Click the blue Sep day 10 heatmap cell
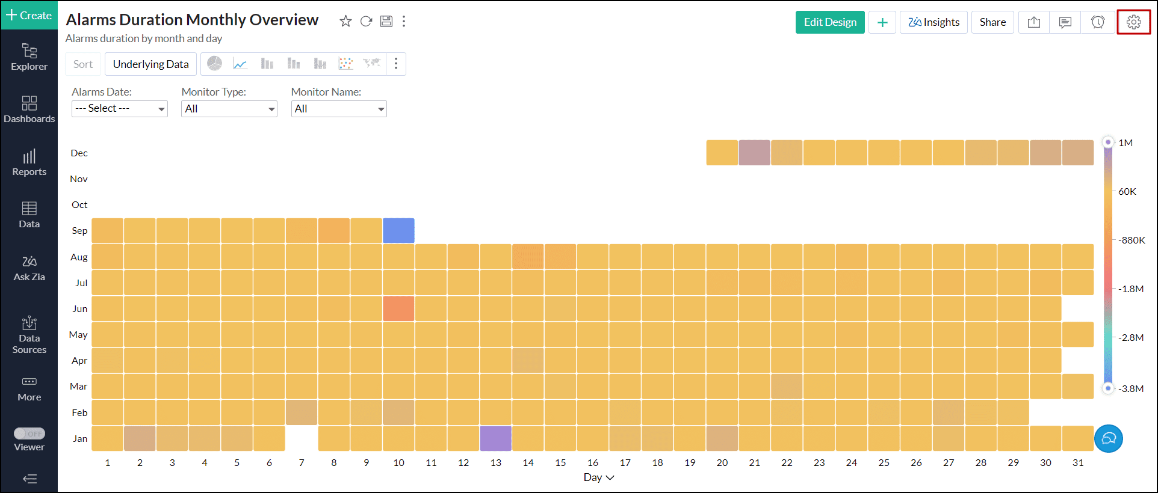1158x493 pixels. tap(398, 231)
